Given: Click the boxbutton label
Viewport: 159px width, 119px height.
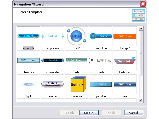Looking at the screenshot, I should 101,48.
